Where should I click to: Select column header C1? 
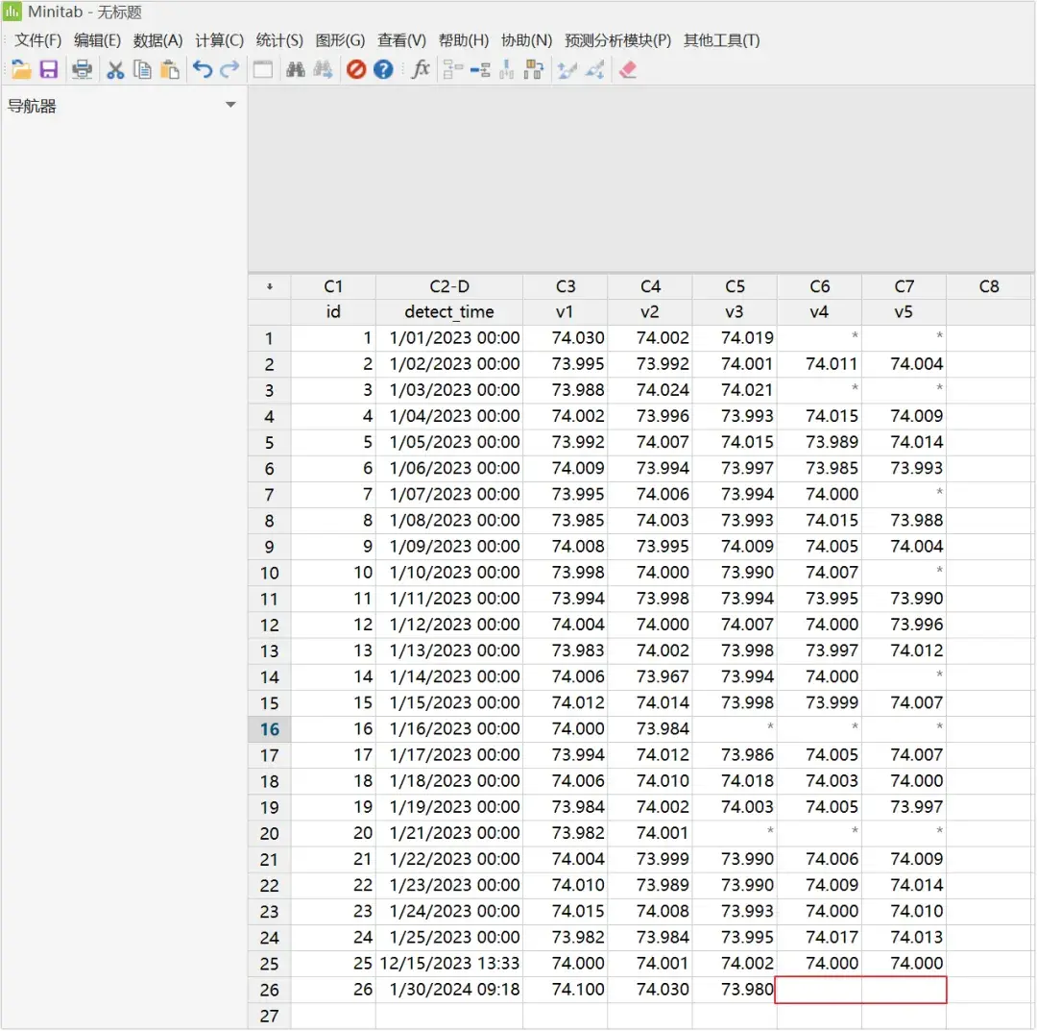point(333,286)
